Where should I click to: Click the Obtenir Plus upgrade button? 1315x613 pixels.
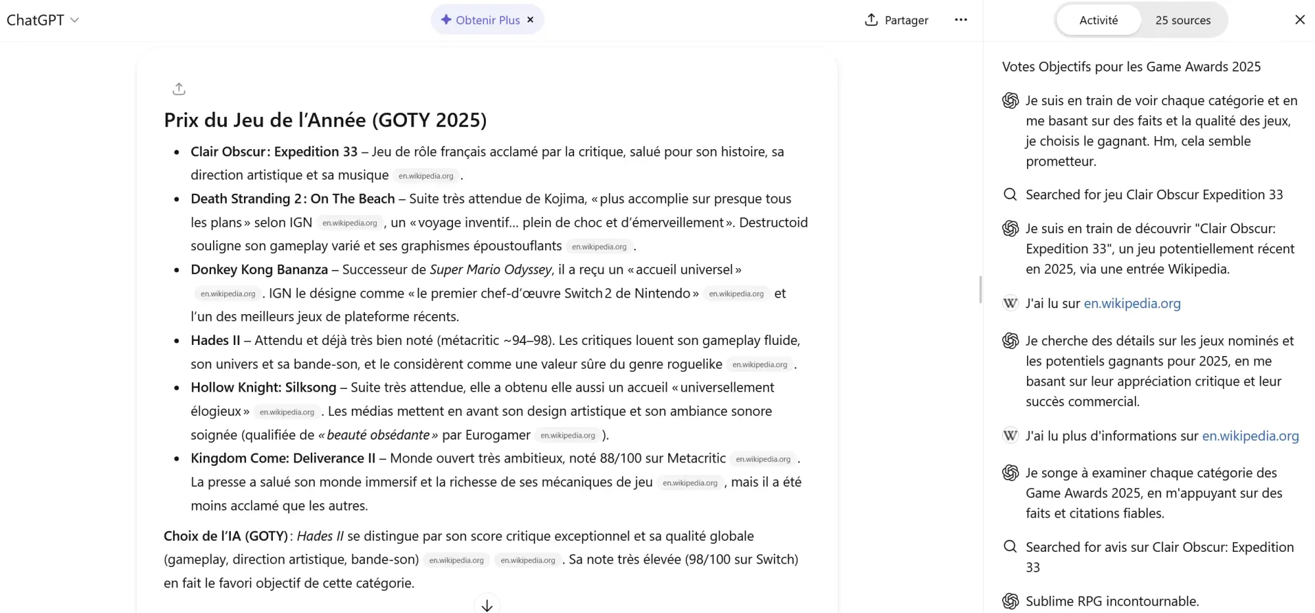(481, 20)
